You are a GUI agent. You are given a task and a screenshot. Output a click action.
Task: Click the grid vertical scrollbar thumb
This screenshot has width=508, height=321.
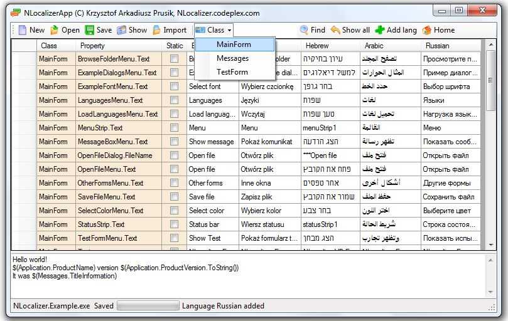click(490, 80)
